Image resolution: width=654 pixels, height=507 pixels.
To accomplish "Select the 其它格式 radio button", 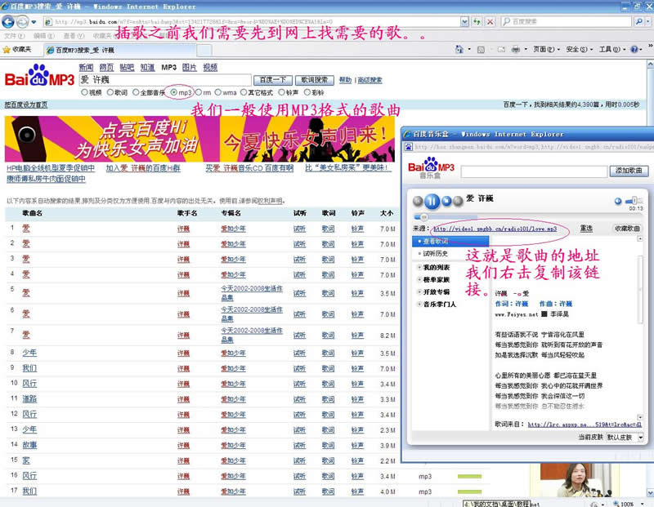I will pyautogui.click(x=244, y=92).
